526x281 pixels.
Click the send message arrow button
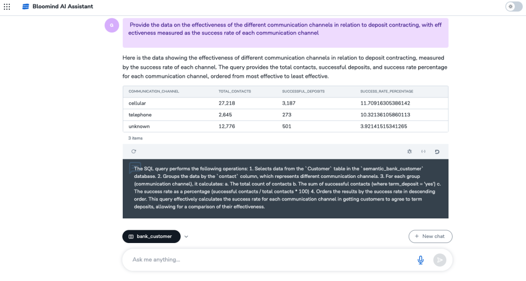[439, 260]
